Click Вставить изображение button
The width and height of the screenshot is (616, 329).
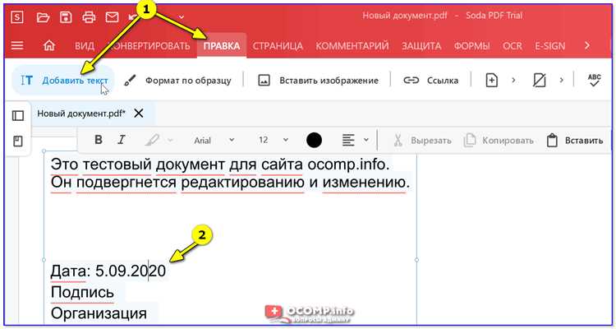coord(318,81)
